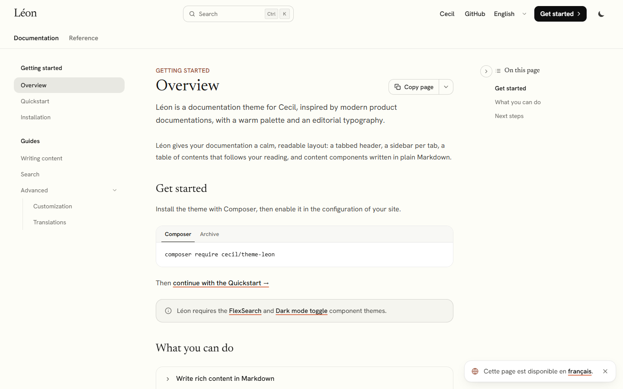
Task: Expand Write rich content in Markdown
Action: (305, 379)
